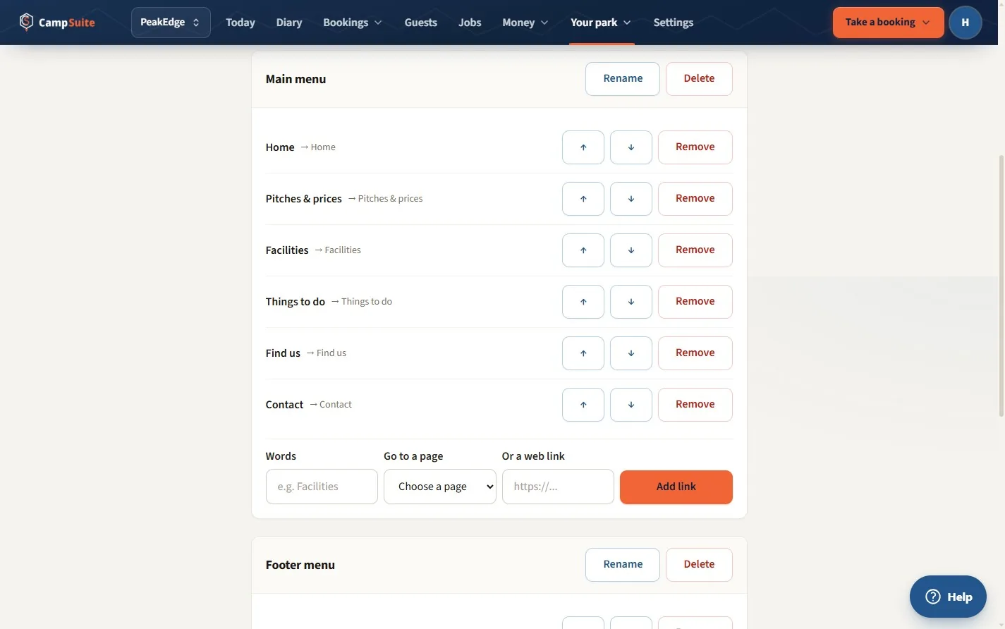
Task: Move Pitches & prices link down
Action: (x=631, y=199)
